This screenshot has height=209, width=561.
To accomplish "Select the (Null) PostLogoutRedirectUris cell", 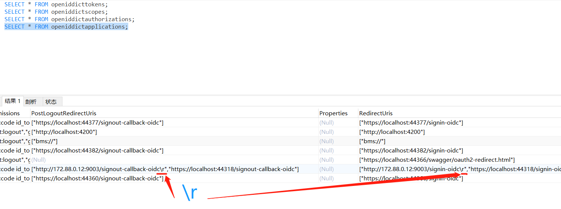I will pos(174,160).
